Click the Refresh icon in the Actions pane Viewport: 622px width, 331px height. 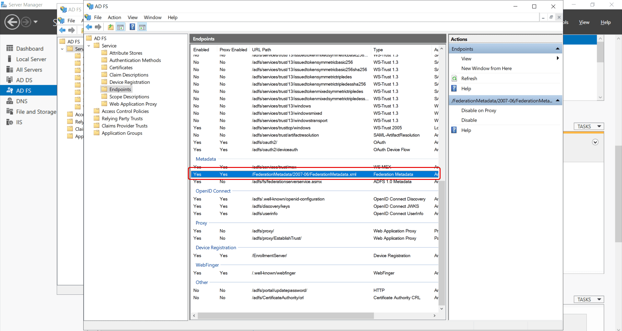tap(455, 78)
